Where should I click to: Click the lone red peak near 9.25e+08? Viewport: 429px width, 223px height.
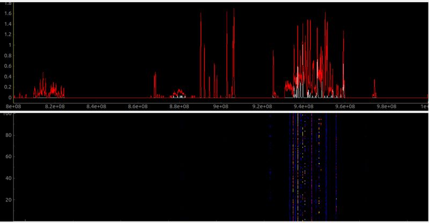pos(273,74)
